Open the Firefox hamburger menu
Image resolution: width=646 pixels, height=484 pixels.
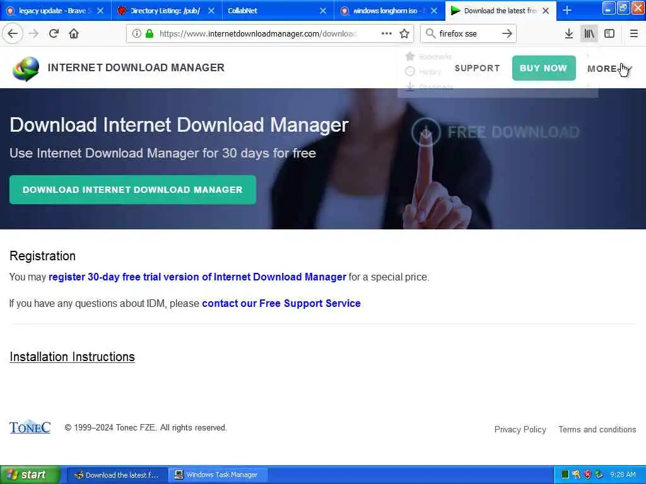point(634,34)
